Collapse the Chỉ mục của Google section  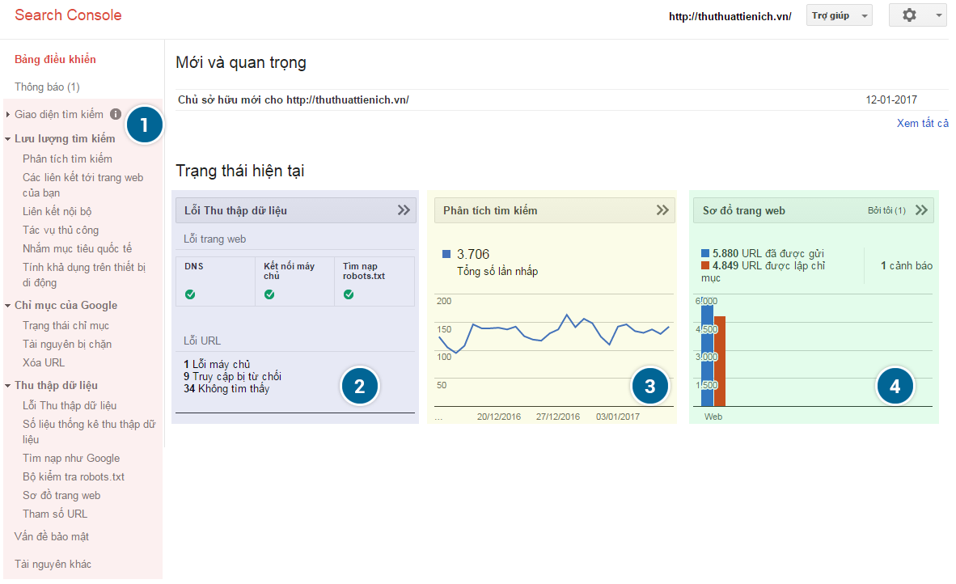pos(8,306)
